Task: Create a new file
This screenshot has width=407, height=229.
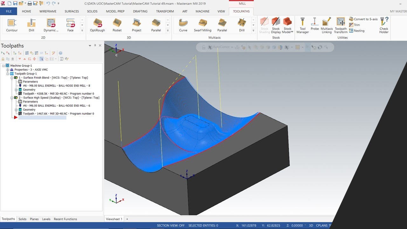Action: point(9,3)
